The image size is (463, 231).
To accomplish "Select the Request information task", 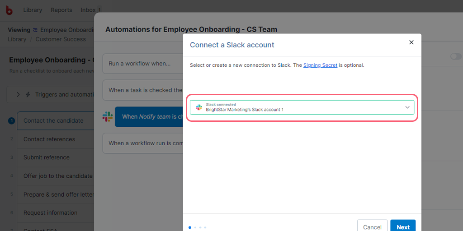I will point(56,213).
